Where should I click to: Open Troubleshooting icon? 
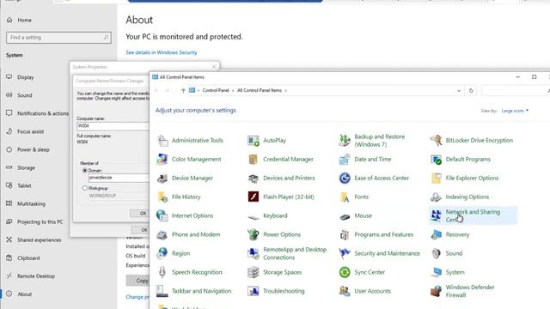tap(254, 291)
